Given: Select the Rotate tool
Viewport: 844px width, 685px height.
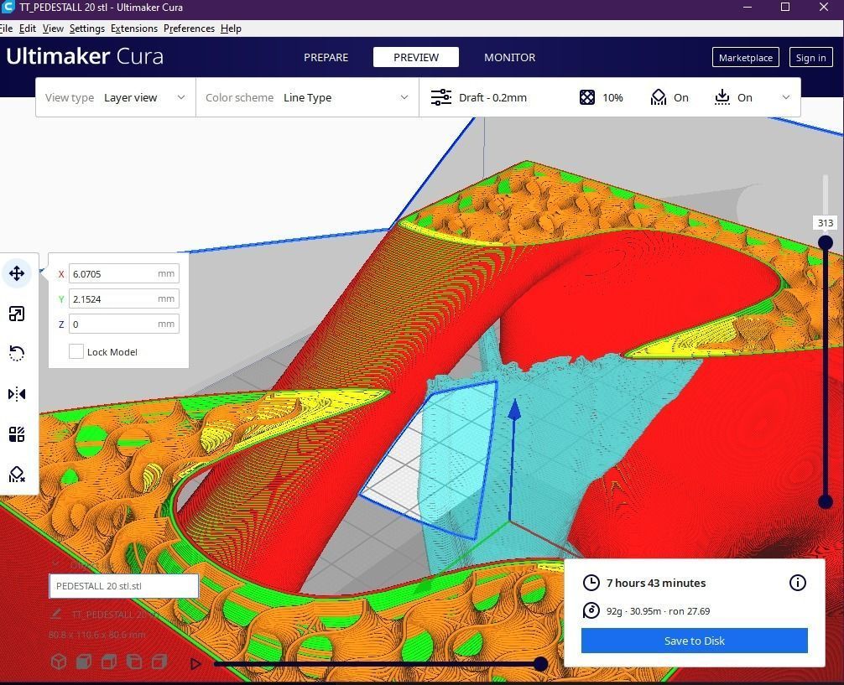Looking at the screenshot, I should click(x=17, y=354).
